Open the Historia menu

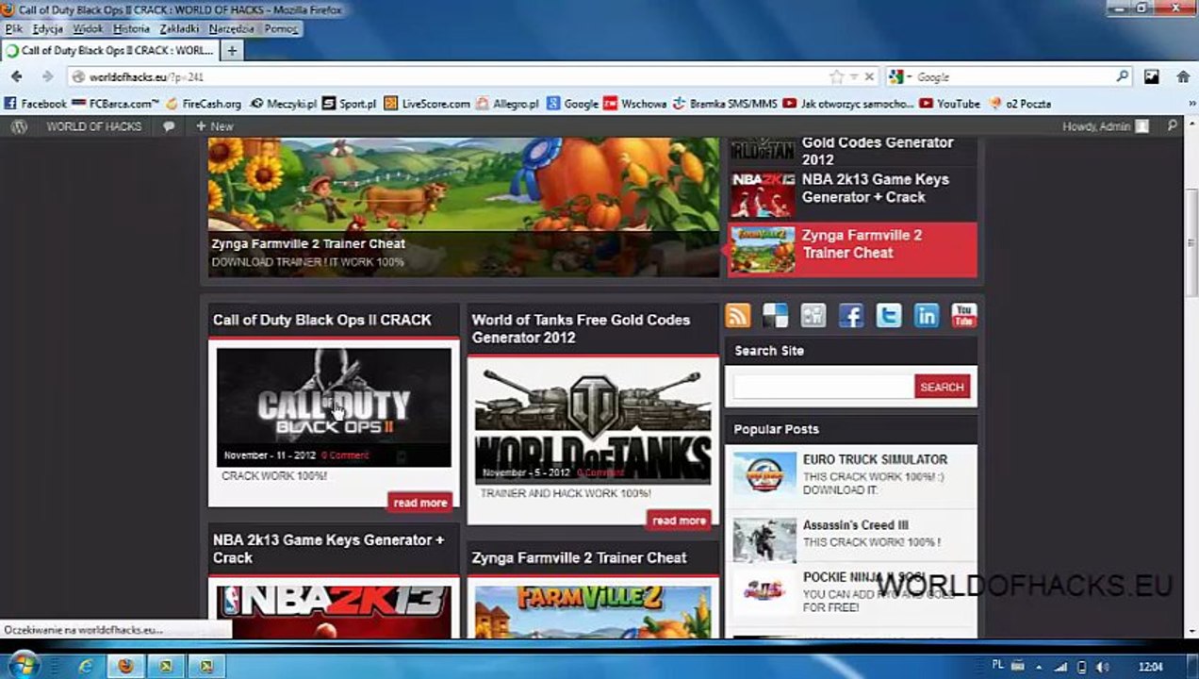(x=131, y=29)
